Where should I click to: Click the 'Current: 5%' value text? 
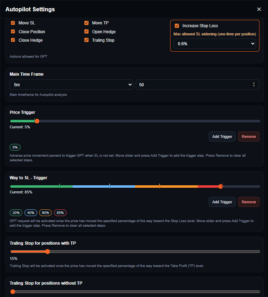20,127
